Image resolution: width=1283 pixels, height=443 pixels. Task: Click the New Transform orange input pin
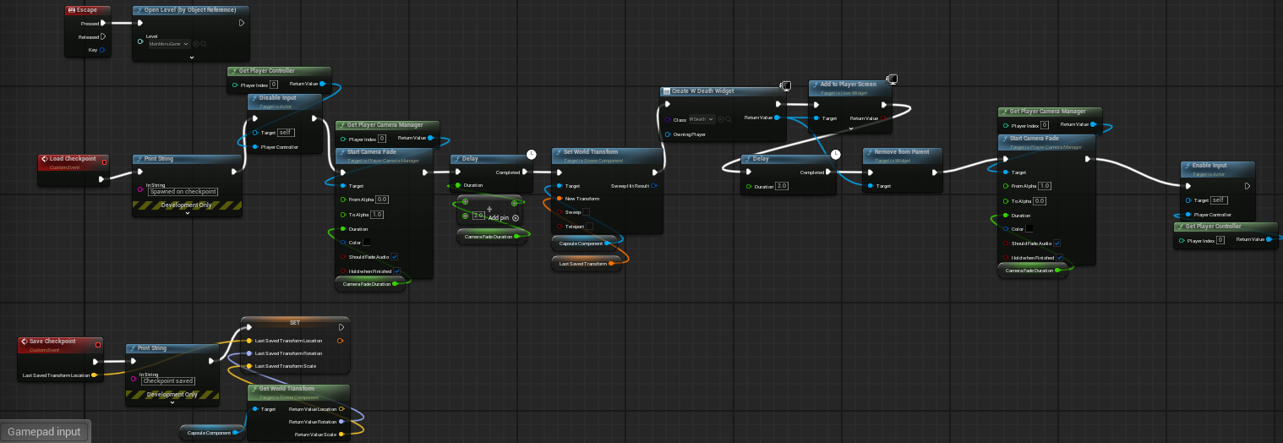(x=560, y=199)
